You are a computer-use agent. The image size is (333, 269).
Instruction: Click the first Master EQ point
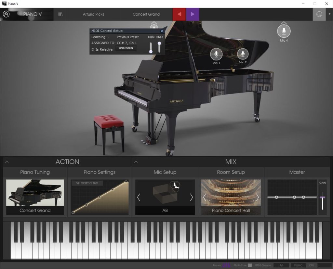276,197
